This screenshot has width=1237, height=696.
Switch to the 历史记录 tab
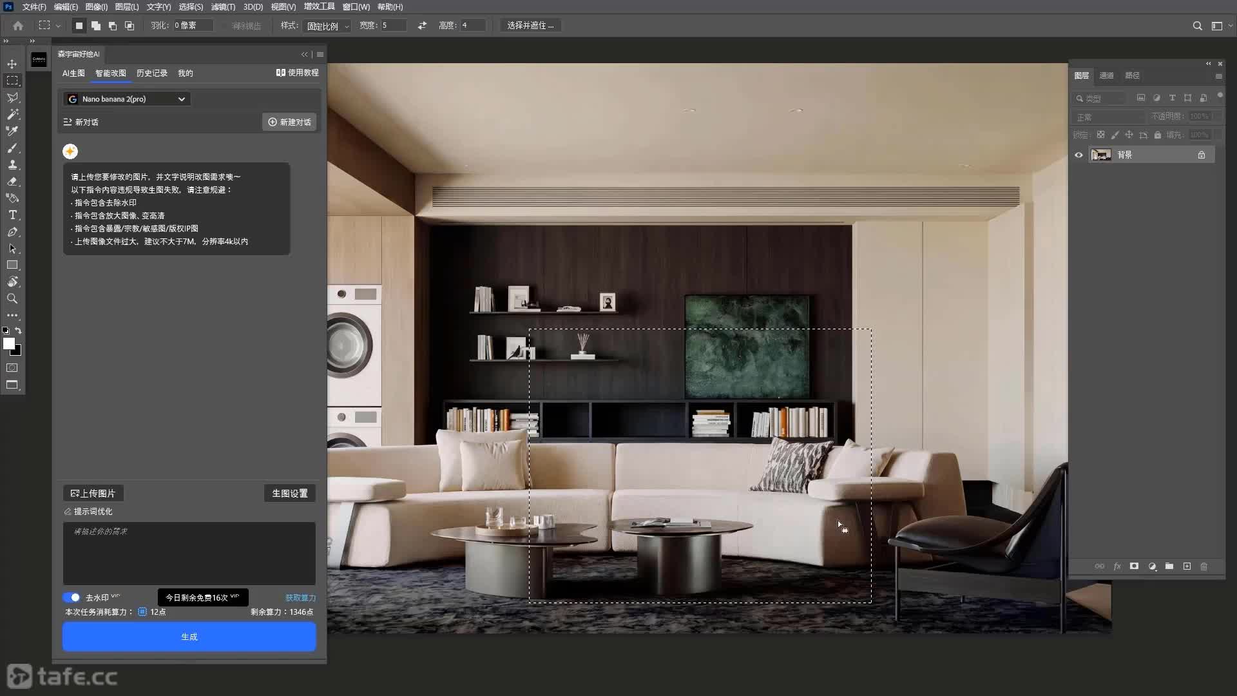[x=152, y=73]
